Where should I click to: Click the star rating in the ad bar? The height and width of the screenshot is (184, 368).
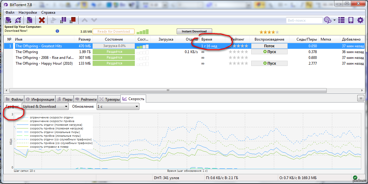[x=269, y=32]
